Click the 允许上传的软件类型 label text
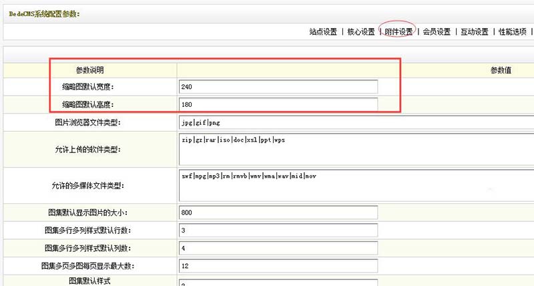Screen dimensions: 534x286 click(x=87, y=149)
